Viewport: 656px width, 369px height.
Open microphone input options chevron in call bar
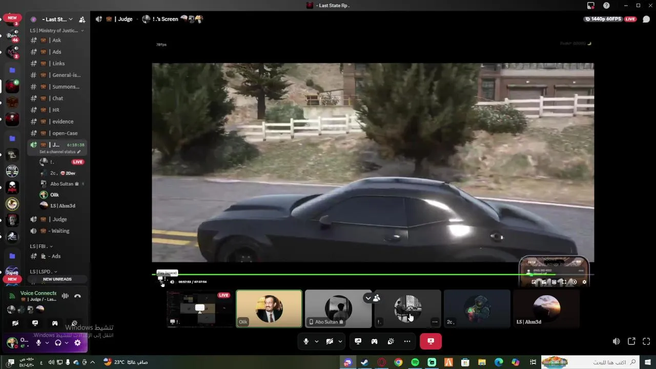[x=317, y=341]
